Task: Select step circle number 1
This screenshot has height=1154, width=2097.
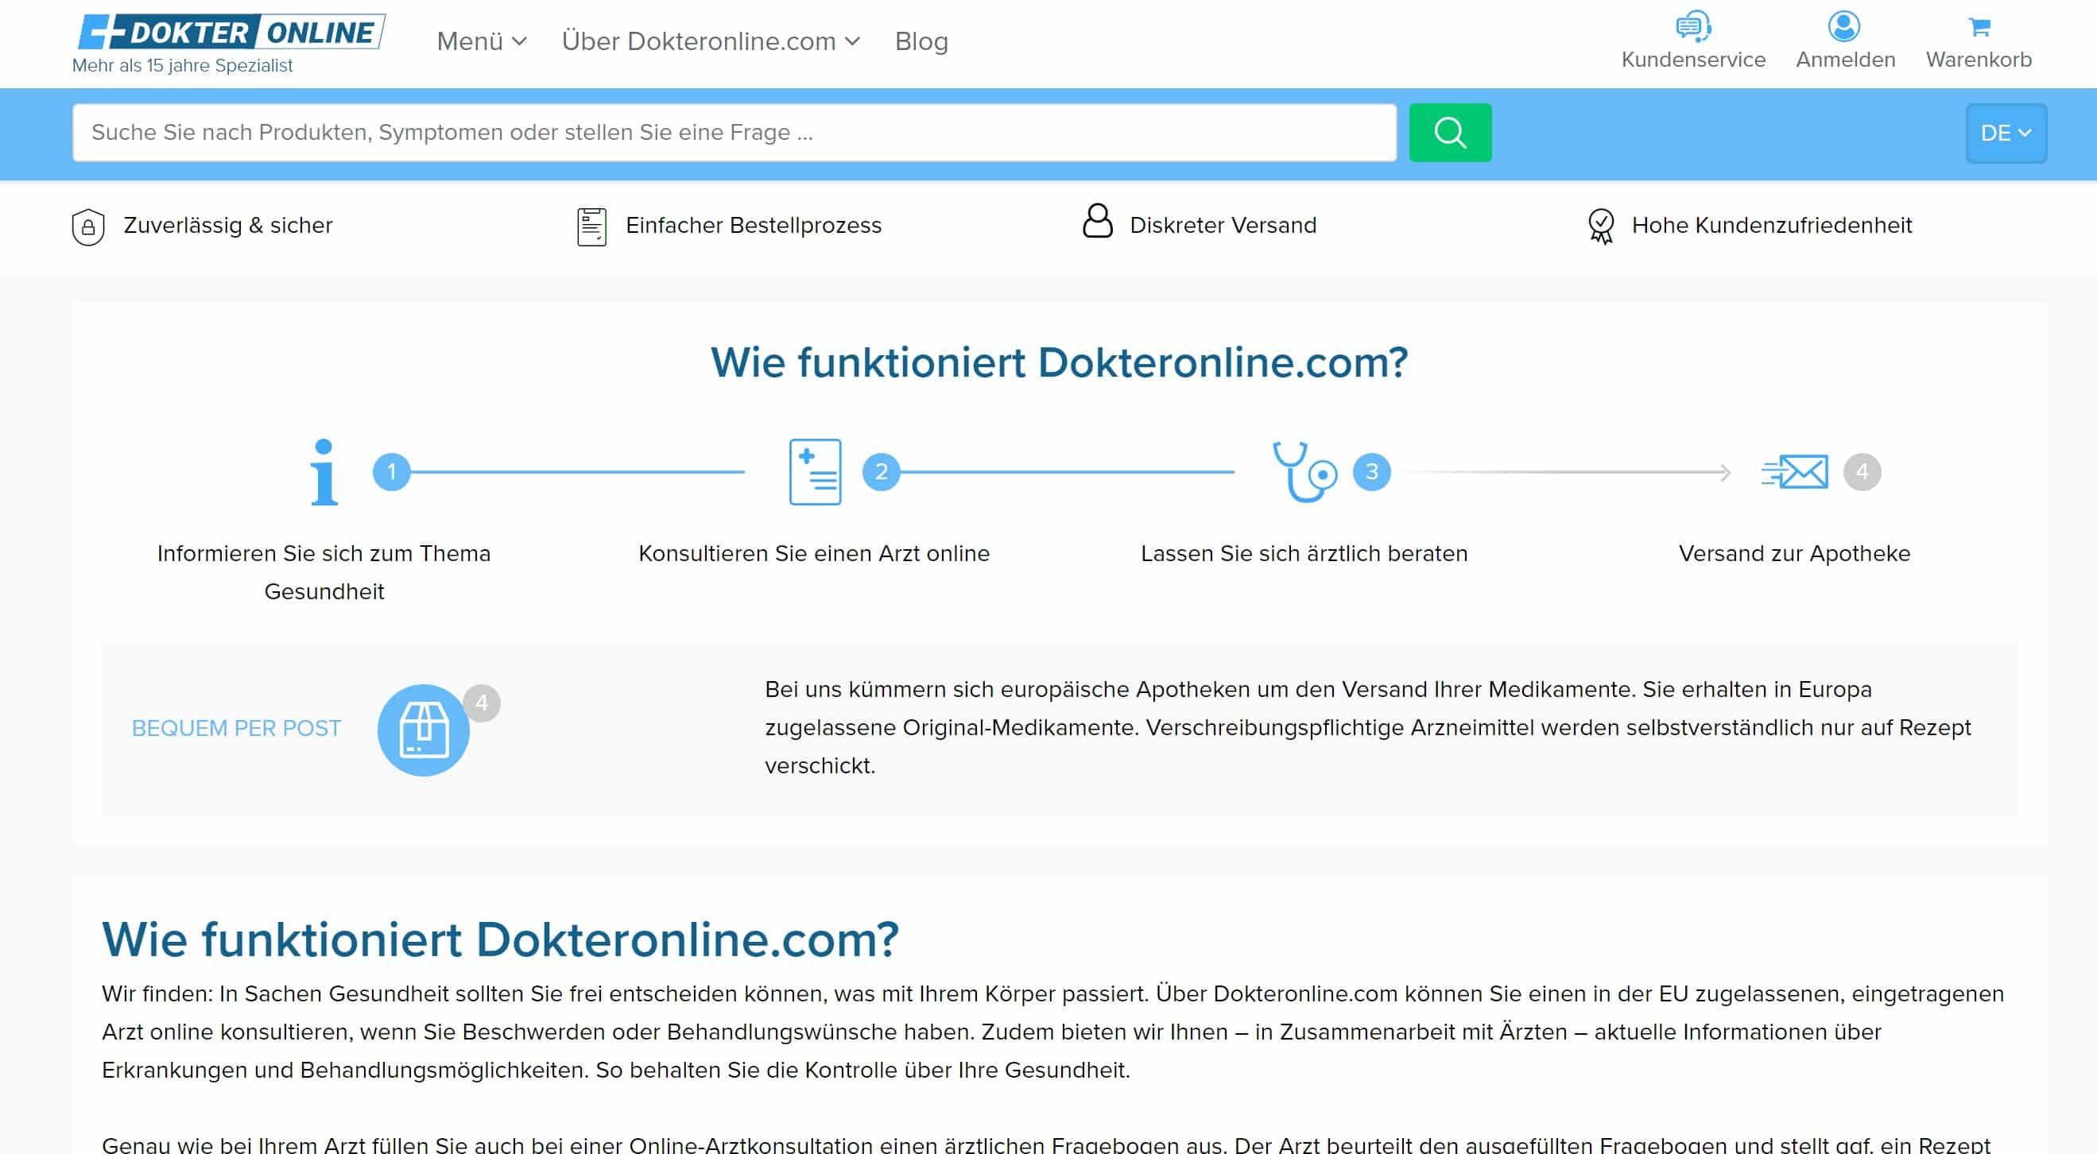Action: (392, 472)
